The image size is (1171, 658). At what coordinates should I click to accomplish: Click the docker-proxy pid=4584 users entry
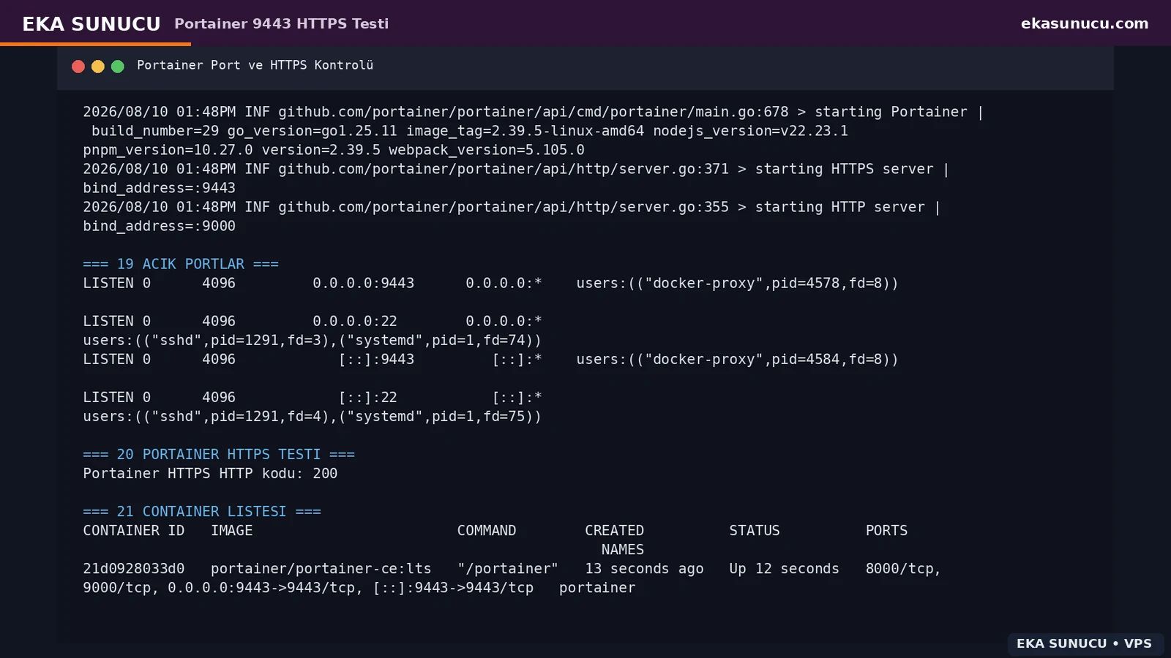coord(737,359)
